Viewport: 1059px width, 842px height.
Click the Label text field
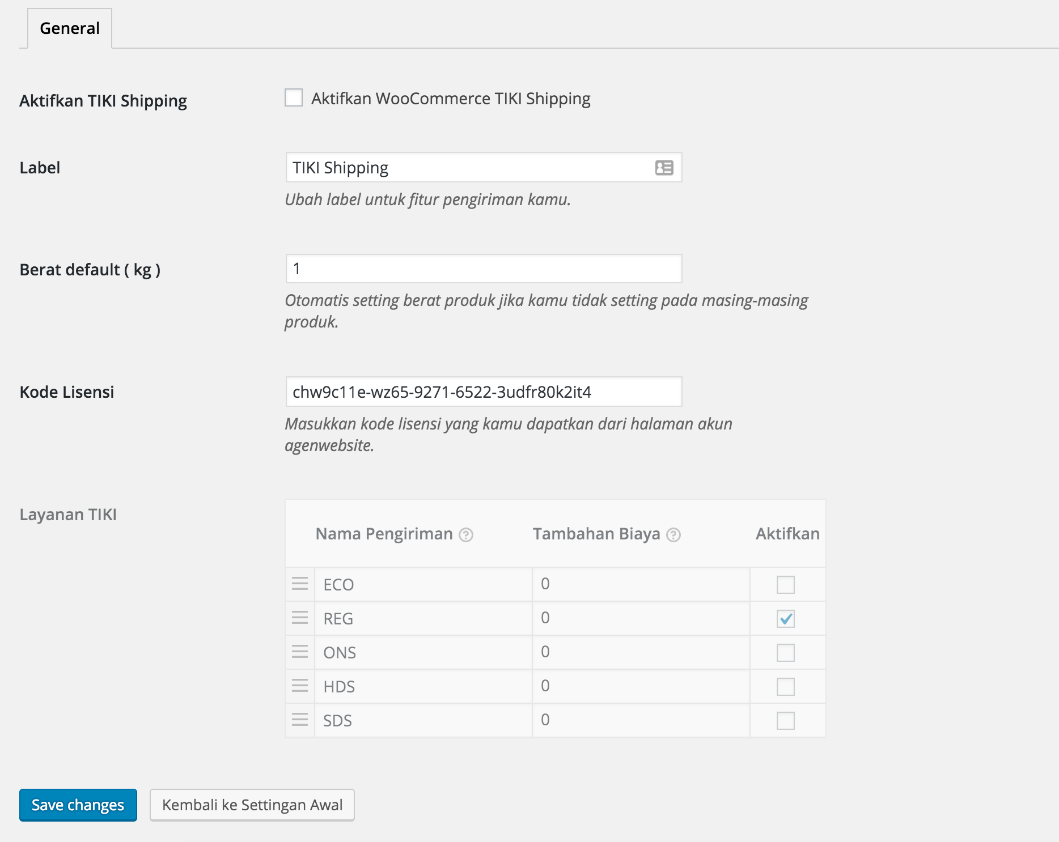click(x=484, y=168)
